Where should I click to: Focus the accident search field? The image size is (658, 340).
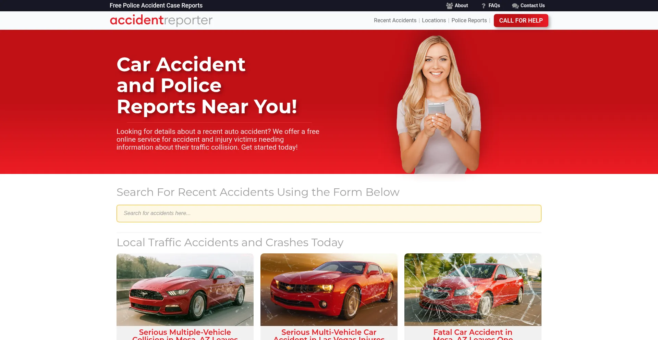(329, 213)
